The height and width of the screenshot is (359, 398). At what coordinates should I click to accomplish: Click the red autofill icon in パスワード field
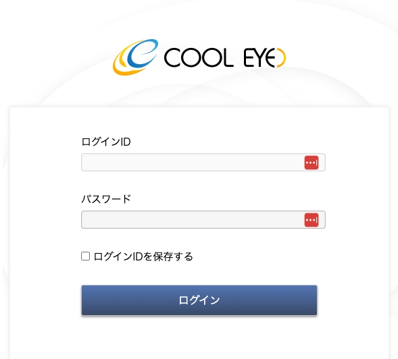tap(312, 220)
